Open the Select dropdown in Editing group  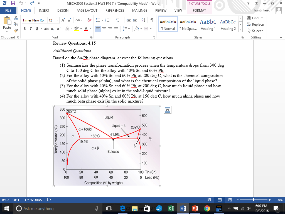click(x=255, y=31)
